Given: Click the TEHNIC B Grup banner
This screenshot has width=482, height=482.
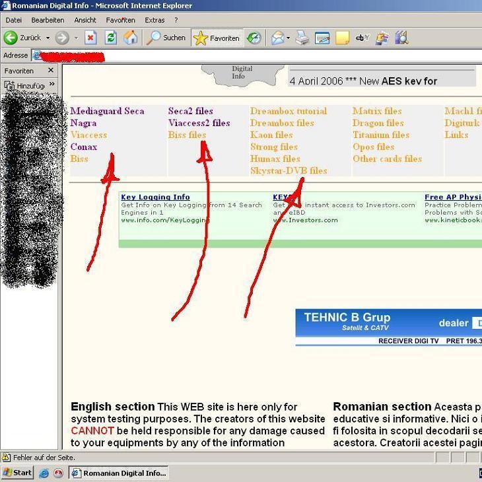Looking at the screenshot, I should pyautogui.click(x=388, y=327).
